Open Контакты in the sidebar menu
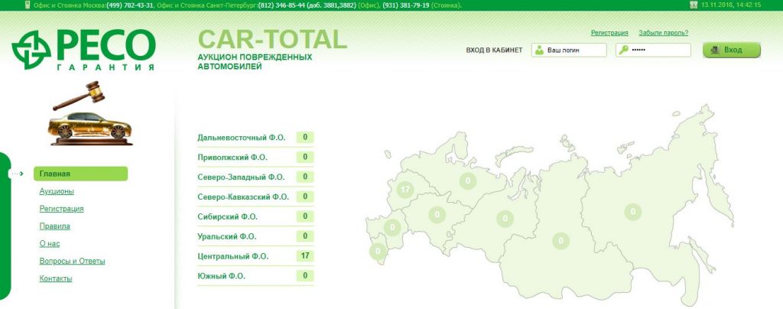Viewport: 783px width, 309px height. point(55,278)
